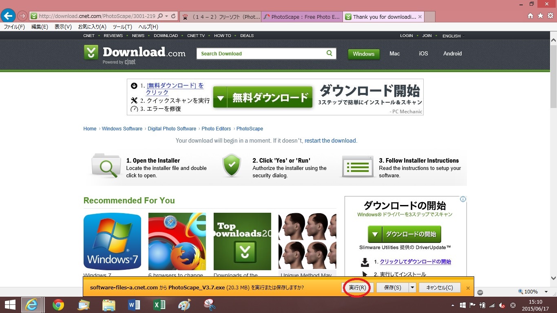Image resolution: width=557 pixels, height=313 pixels.
Task: Click the green search magnifier in Search Download box
Action: [329, 53]
